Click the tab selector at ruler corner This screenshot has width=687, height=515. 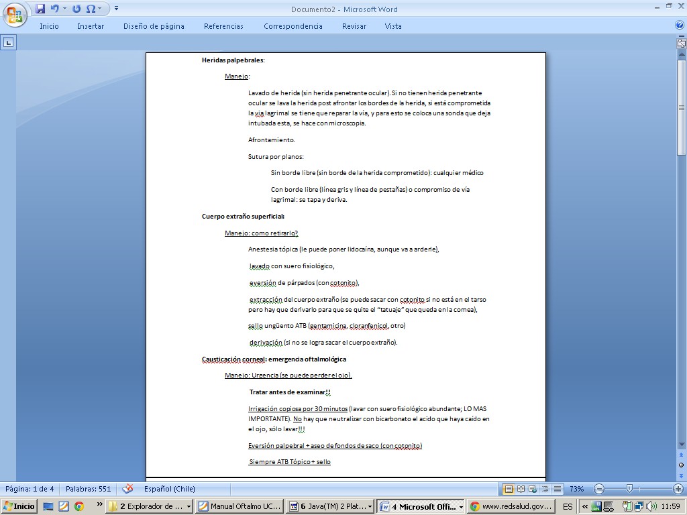8,42
